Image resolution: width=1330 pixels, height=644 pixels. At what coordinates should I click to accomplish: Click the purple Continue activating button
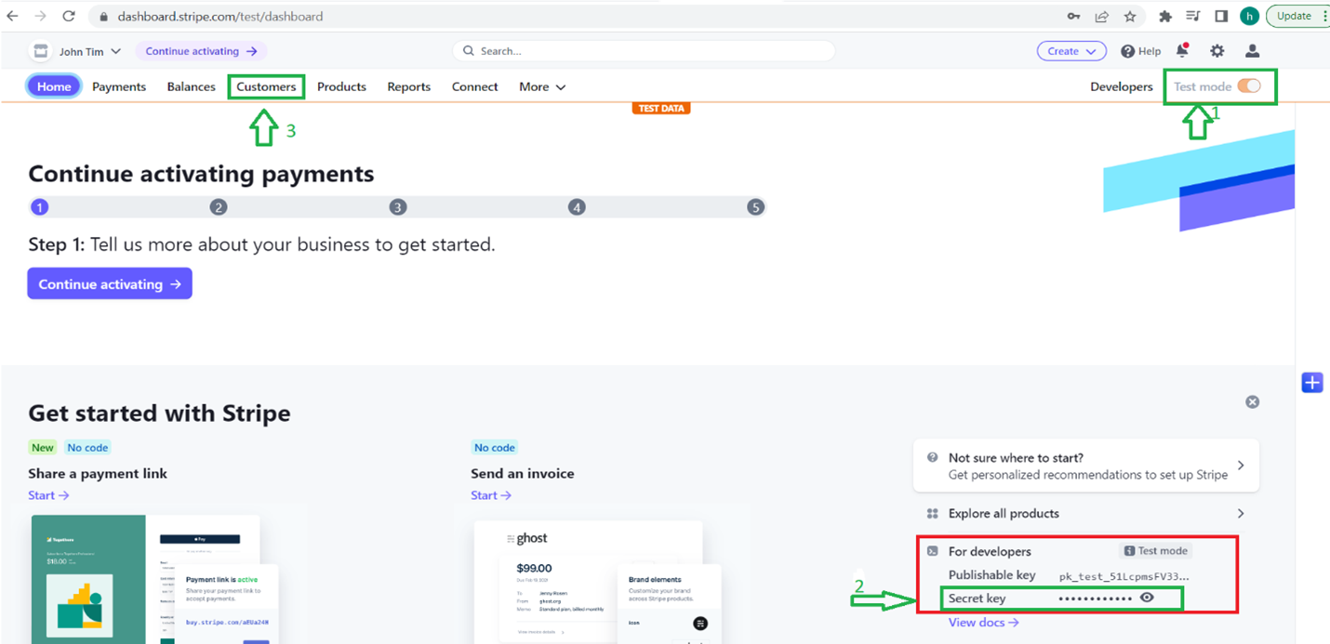110,284
